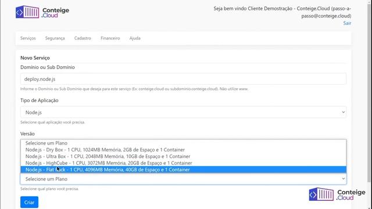The image size is (372, 209).
Task: Click the Sair logout link
Action: (347, 23)
